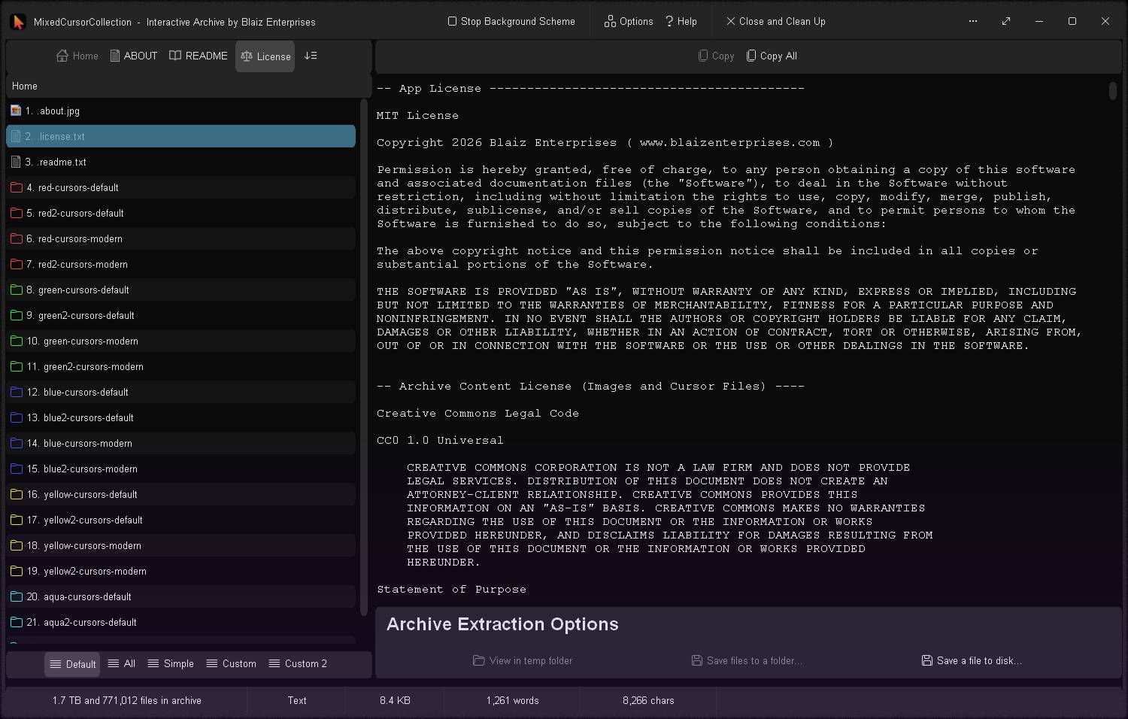1128x719 pixels.
Task: Switch the file list to Custom view
Action: point(231,663)
